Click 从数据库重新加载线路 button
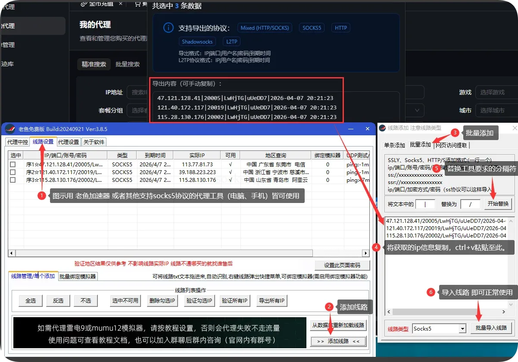Viewport: 518px width, 362px height. point(338,325)
